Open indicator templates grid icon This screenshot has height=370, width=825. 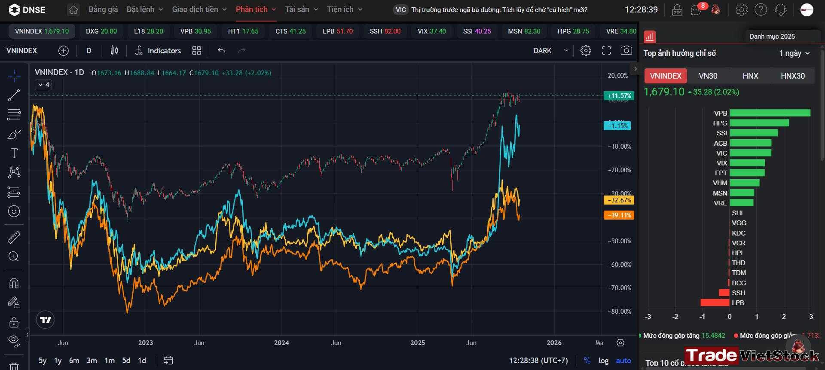tap(196, 51)
